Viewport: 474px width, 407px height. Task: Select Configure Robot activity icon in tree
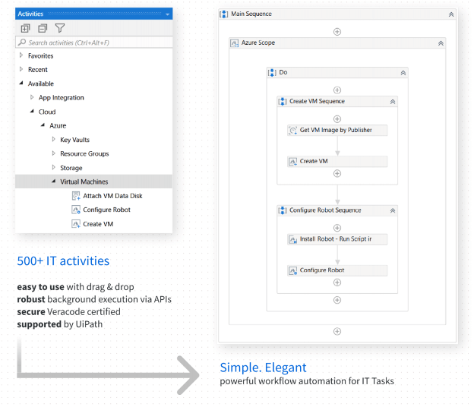(x=76, y=210)
